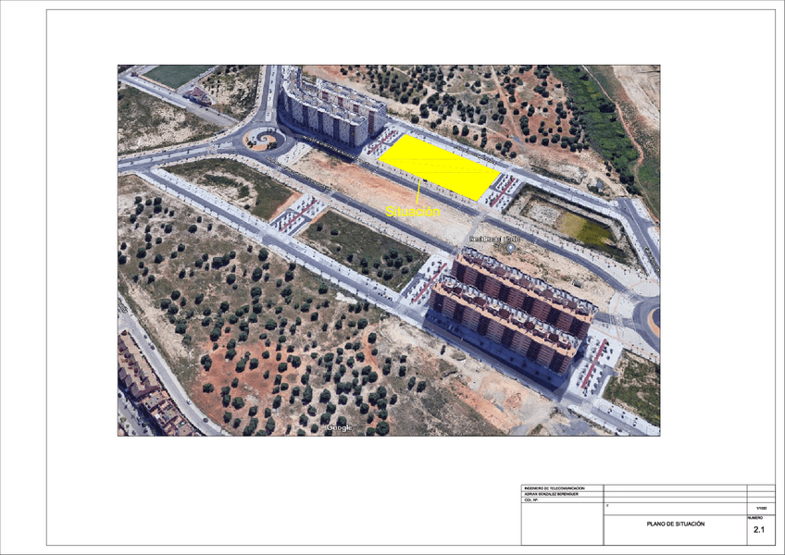This screenshot has width=785, height=555.
Task: Click the spiral roundabout on the map
Action: [x=264, y=139]
